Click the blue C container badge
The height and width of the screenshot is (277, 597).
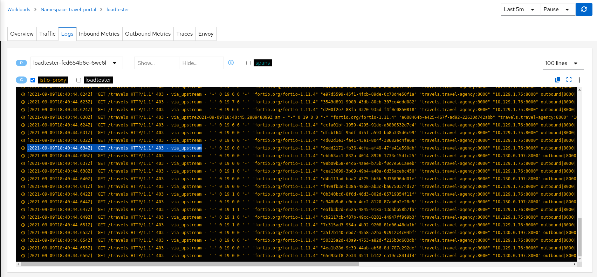click(x=21, y=80)
